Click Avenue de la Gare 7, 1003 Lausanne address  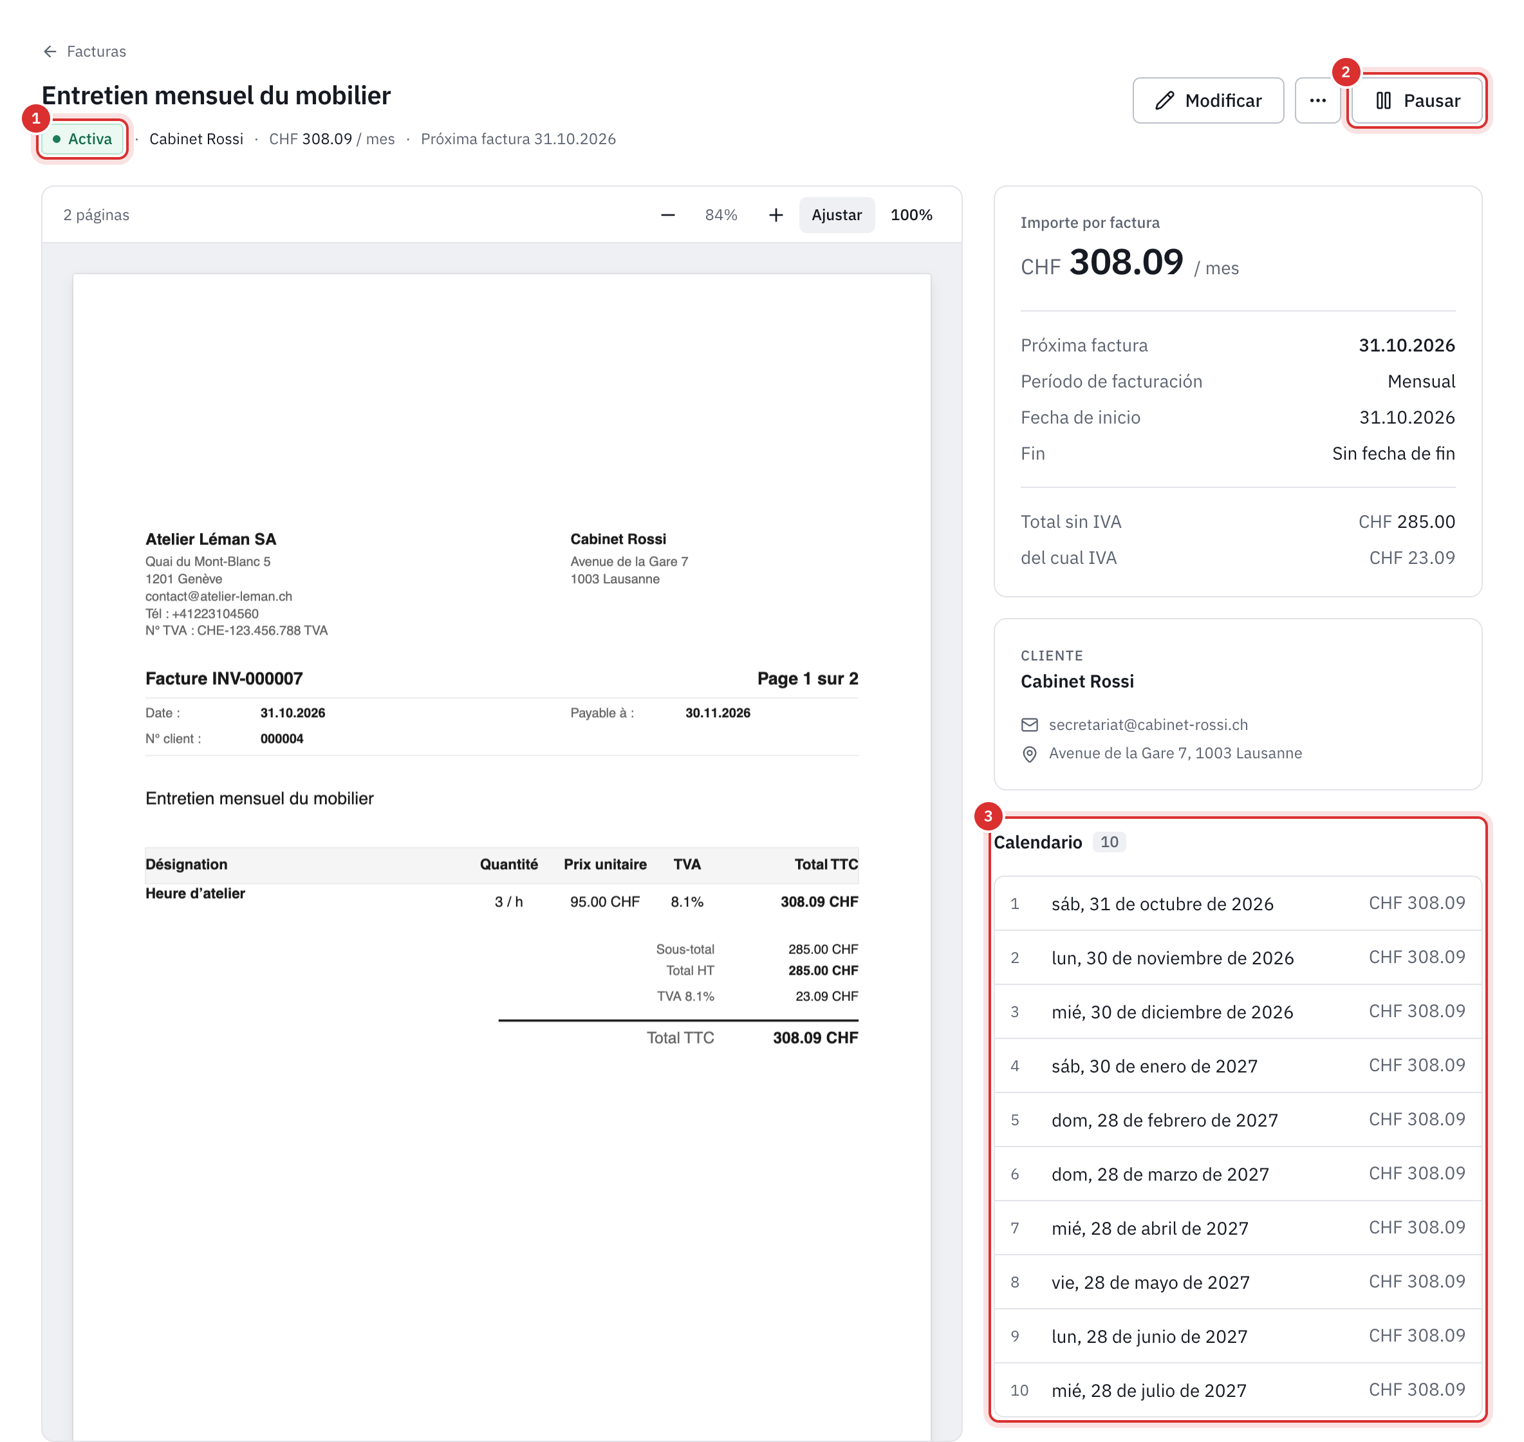point(1175,753)
